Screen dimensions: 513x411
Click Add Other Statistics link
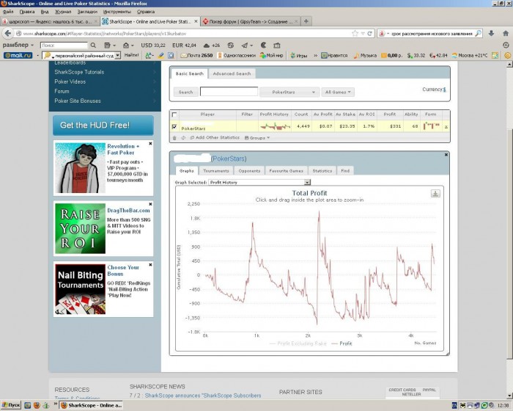pyautogui.click(x=215, y=138)
